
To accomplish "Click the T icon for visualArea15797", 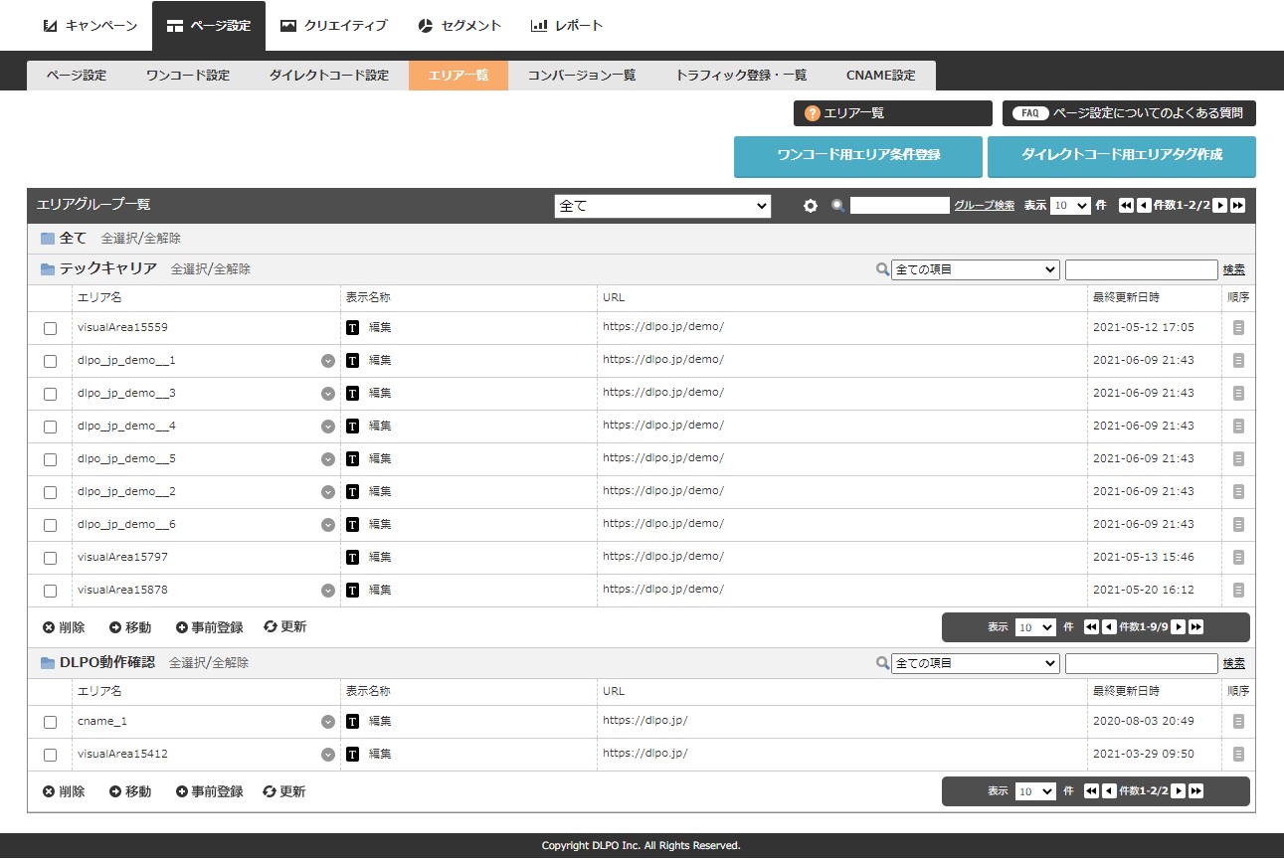I will point(352,557).
